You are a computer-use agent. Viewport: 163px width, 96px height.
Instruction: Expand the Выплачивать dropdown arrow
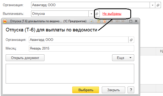91,14
